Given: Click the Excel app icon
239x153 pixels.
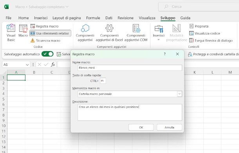Looking at the screenshot, I should pyautogui.click(x=6, y=7).
